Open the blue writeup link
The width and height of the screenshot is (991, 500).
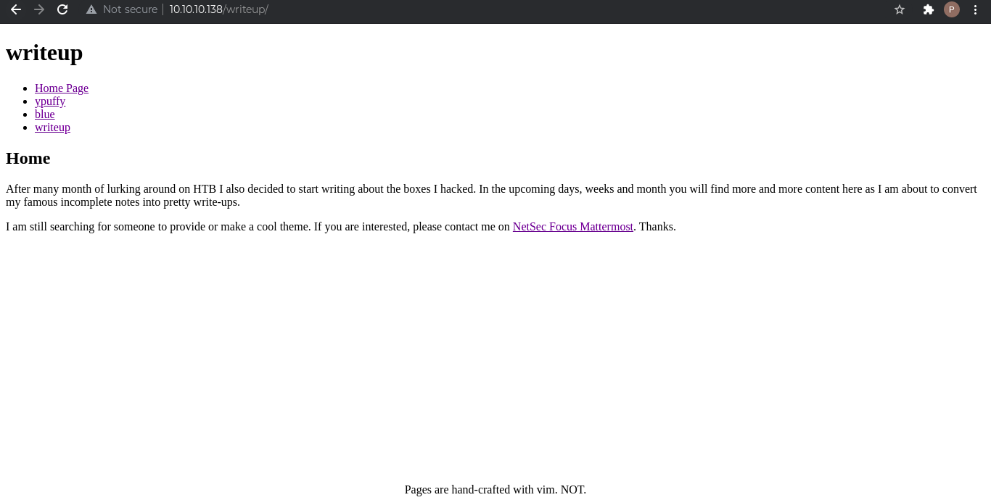point(45,114)
